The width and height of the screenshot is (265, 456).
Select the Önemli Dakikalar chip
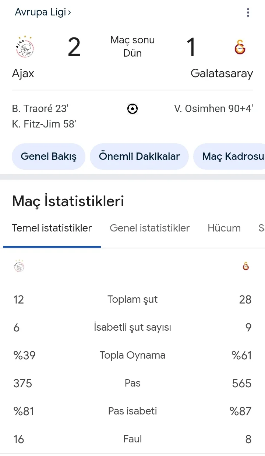click(139, 157)
